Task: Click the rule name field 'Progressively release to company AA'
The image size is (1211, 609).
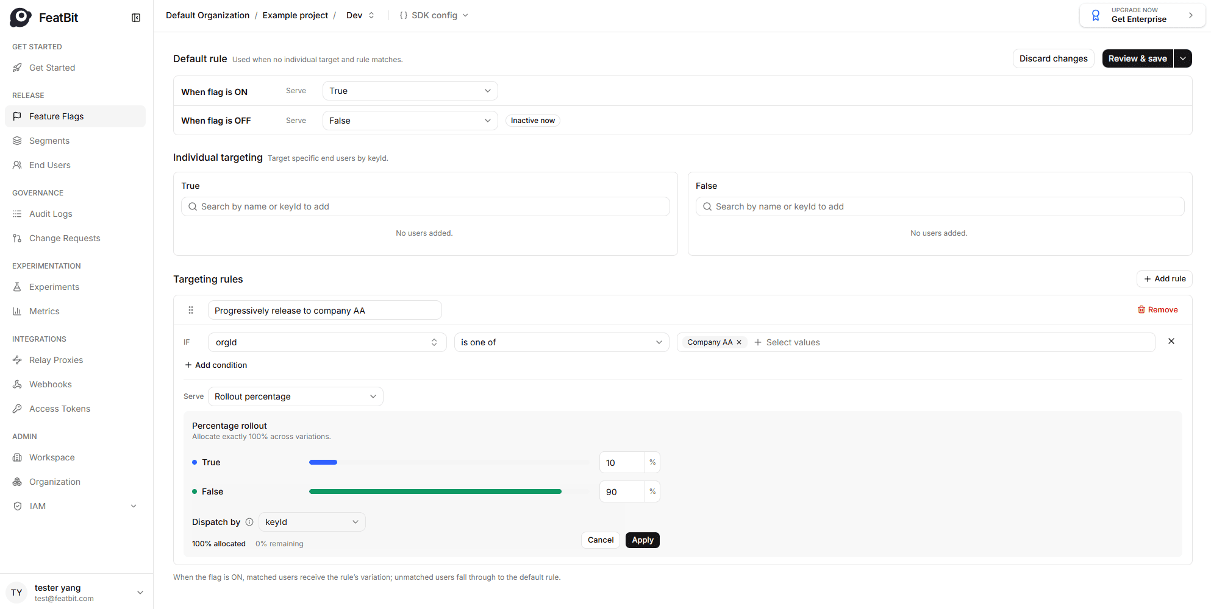Action: pyautogui.click(x=325, y=310)
